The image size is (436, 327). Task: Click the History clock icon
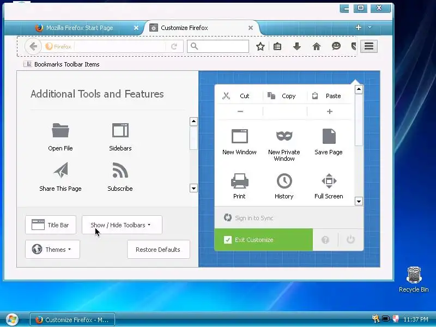[284, 181]
